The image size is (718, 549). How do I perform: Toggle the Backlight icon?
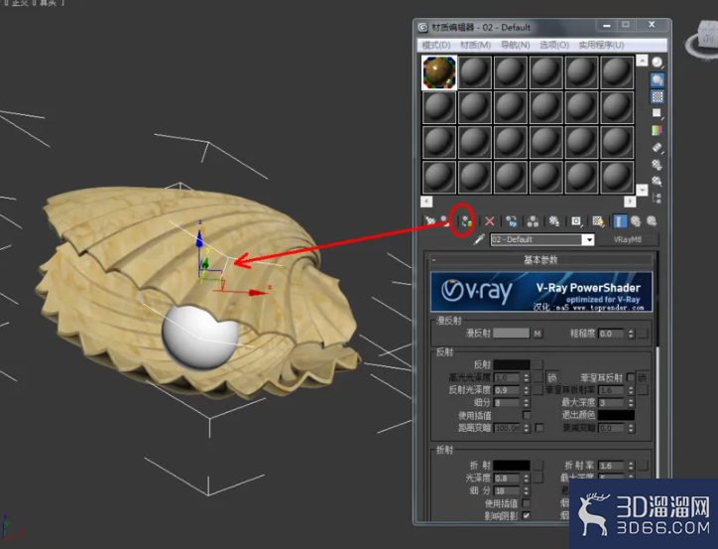[x=658, y=79]
